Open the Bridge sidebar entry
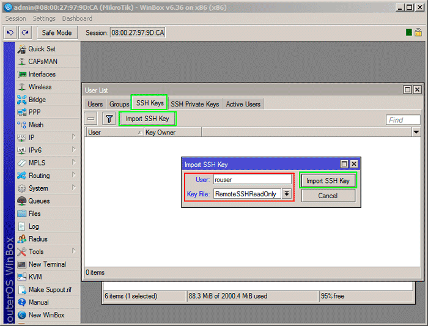The height and width of the screenshot is (326, 428). coord(37,100)
